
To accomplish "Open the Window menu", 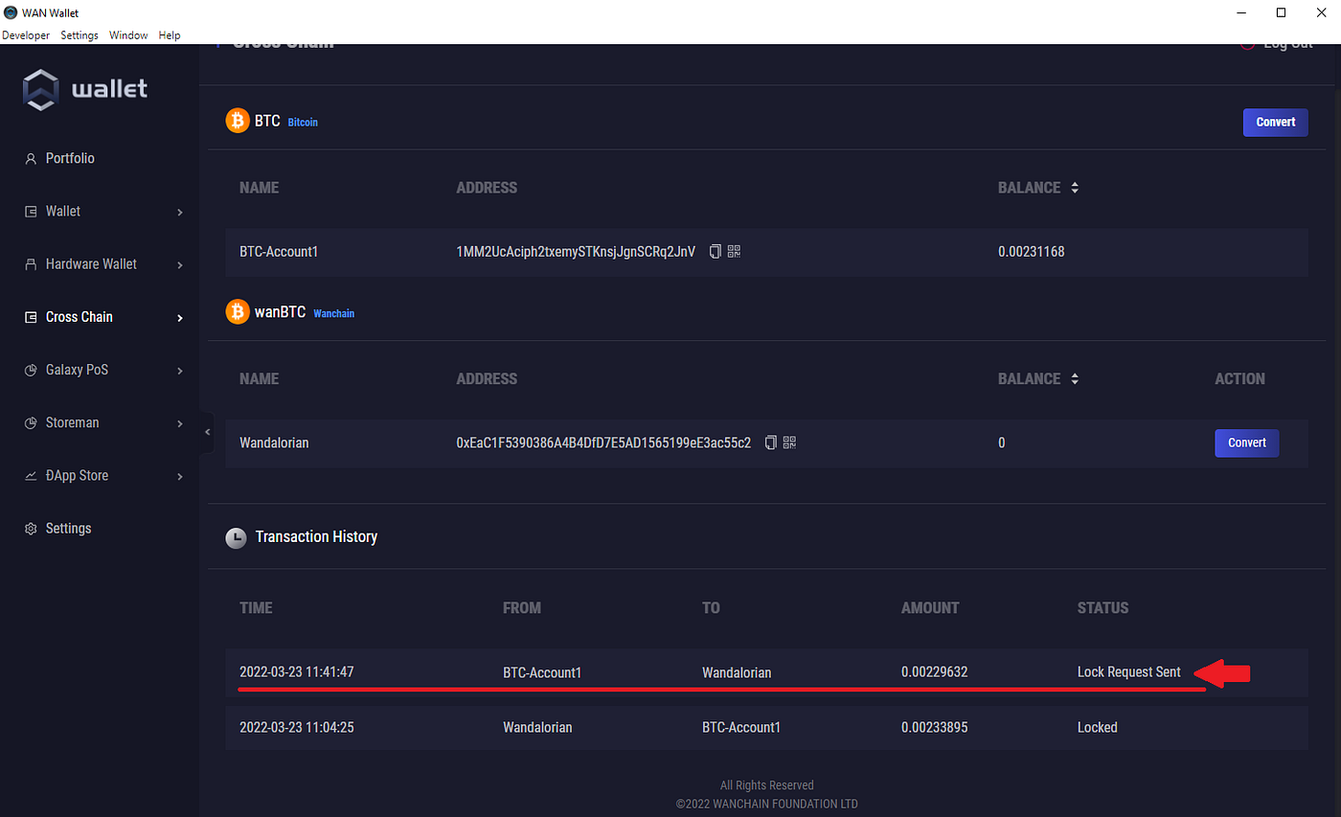I will click(128, 35).
